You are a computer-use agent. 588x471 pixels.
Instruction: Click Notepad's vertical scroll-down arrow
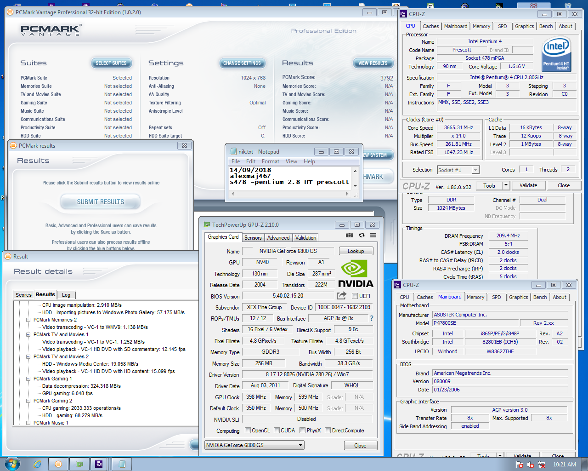pos(355,186)
